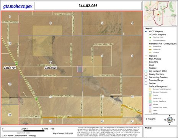The width and height of the screenshot is (178, 138).
Task: Click the Surfaced line legend symbol
Action: click(x=150, y=53)
